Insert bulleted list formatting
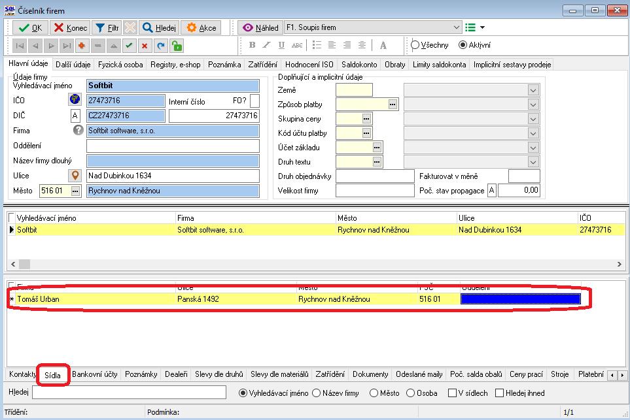The image size is (630, 420). tap(317, 45)
